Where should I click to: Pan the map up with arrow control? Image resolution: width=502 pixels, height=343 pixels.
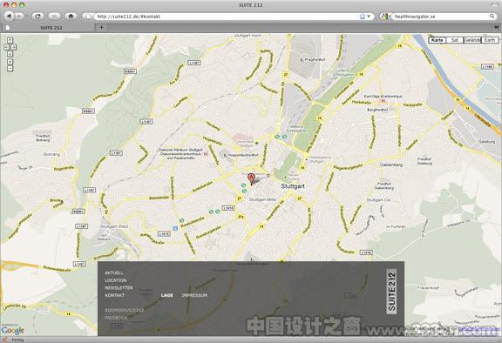(10, 40)
